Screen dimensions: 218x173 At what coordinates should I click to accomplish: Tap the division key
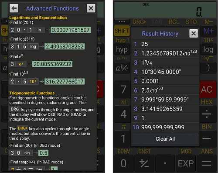(208, 114)
